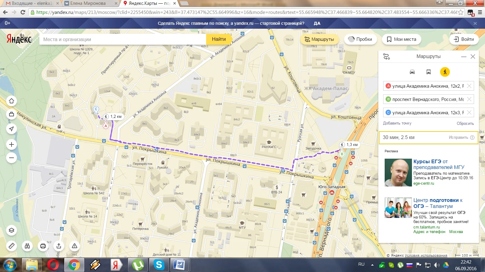
Task: Click Добавить точку to add a waypoint
Action: click(x=397, y=123)
